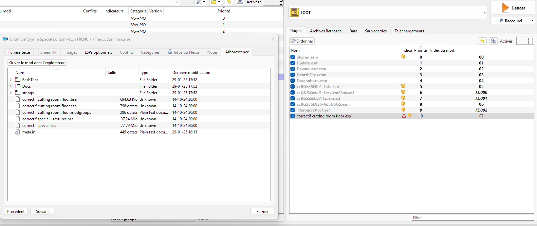Screen dimensions: 537x226
Task: Click Ouvrir le mod dans l'explorateur
Action: click(37, 62)
